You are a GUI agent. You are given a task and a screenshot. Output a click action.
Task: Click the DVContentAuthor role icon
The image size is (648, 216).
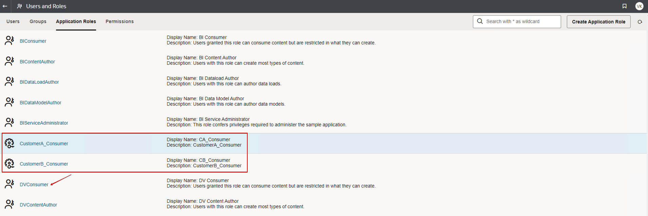9,204
